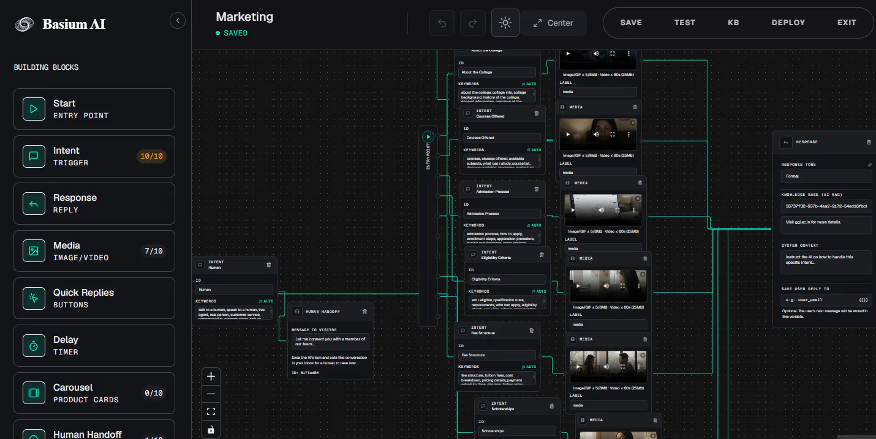
Task: Collapse the Building Blocks sidebar
Action: (x=177, y=21)
